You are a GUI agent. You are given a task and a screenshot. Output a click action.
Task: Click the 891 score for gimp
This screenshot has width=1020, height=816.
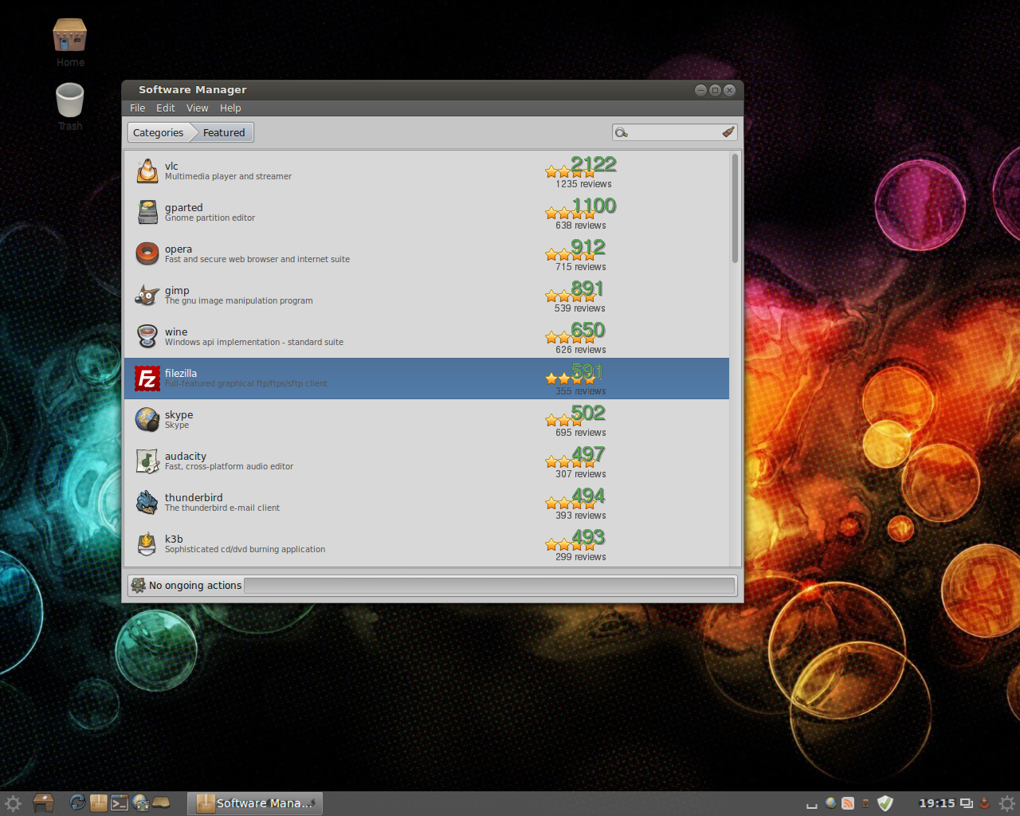(587, 288)
